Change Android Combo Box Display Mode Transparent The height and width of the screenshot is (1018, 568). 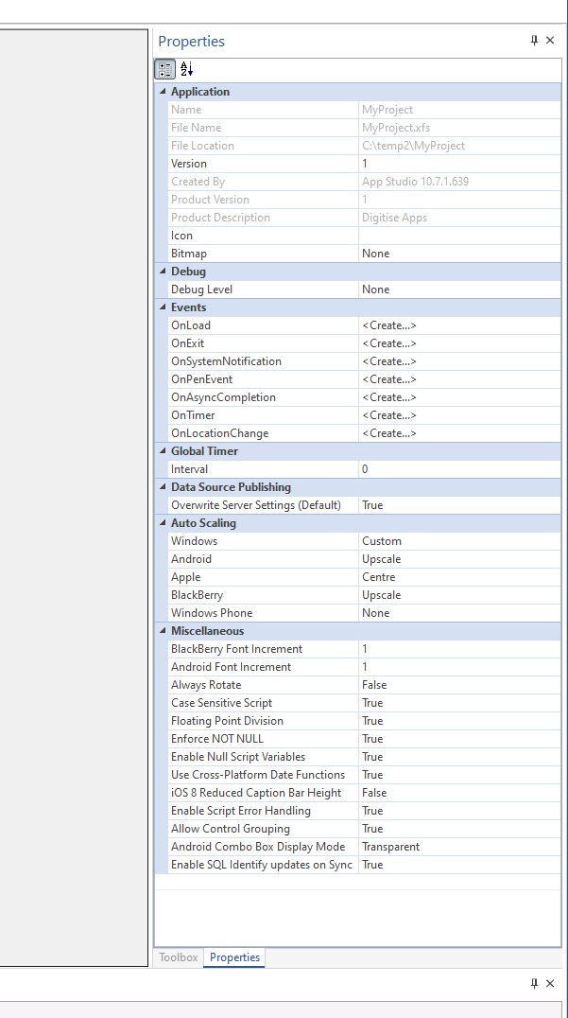click(x=459, y=847)
